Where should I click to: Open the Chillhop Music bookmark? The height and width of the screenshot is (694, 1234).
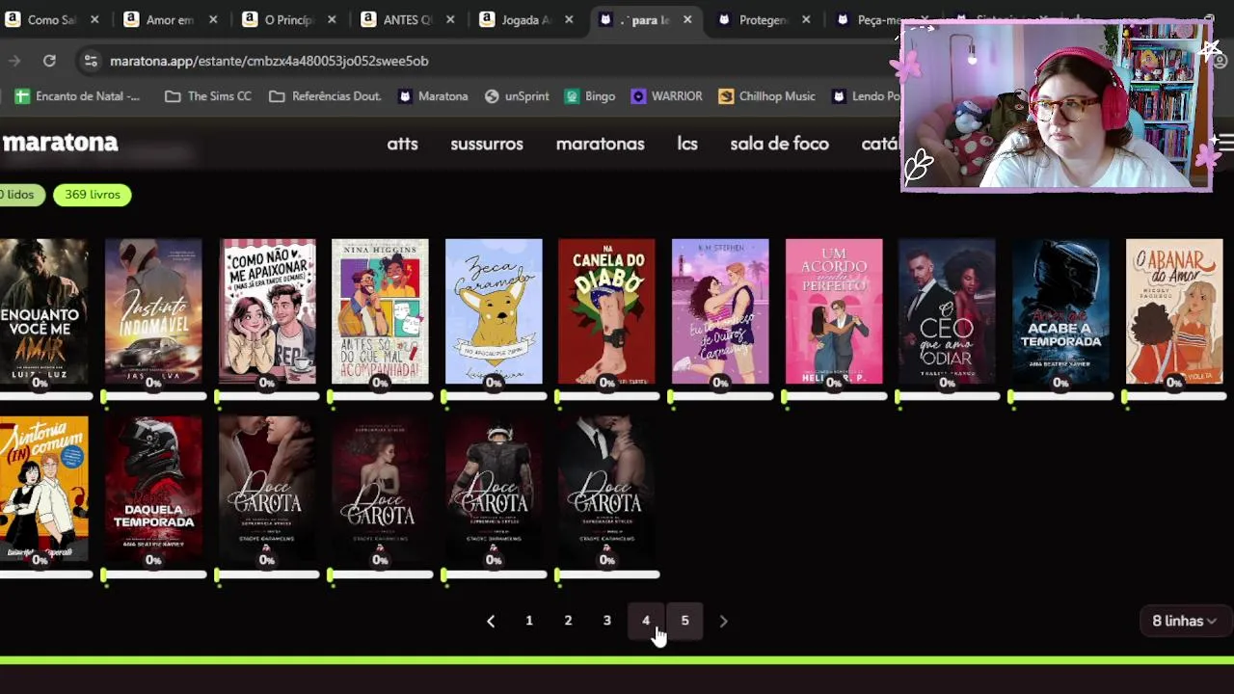coord(766,96)
